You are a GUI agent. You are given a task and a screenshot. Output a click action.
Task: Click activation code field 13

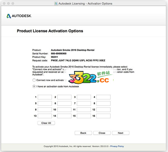click(x=45, y=116)
